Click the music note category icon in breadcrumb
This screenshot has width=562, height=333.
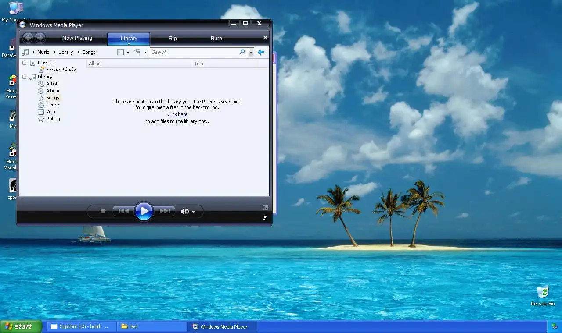(x=26, y=52)
